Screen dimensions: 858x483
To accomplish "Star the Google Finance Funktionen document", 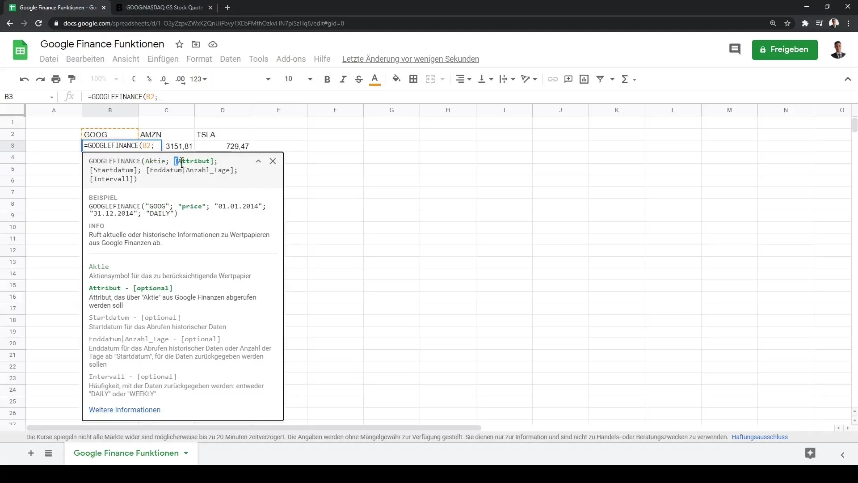I will 179,44.
